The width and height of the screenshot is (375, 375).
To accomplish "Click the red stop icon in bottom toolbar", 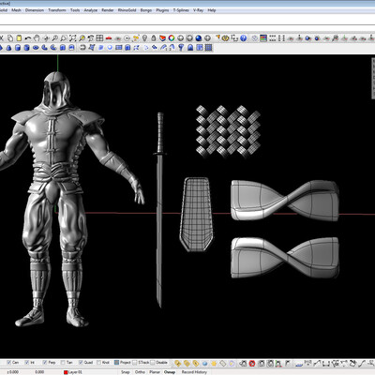I will (x=252, y=363).
